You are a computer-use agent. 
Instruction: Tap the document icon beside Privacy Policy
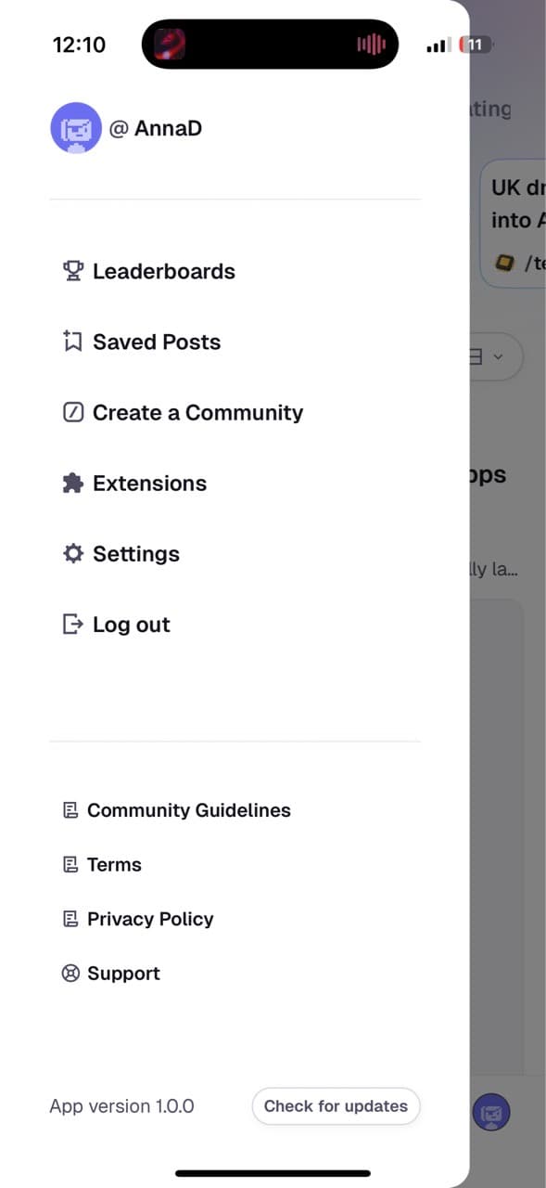pyautogui.click(x=70, y=918)
